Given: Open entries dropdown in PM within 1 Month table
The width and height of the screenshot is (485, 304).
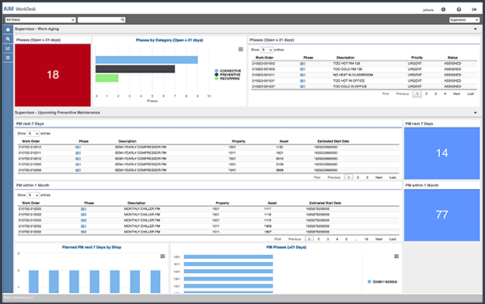Looking at the screenshot, I should [x=33, y=195].
